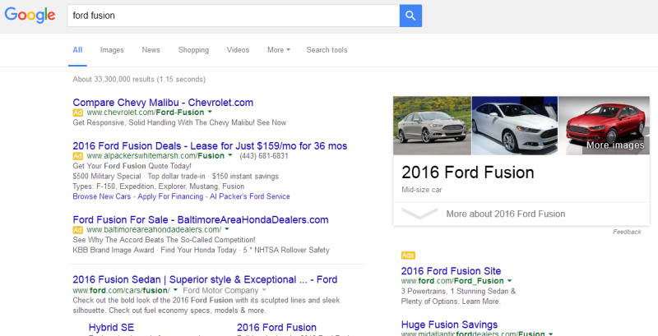Viewport: 658px width, 336px height.
Task: Click the Feedback link under knowledge panel
Action: tap(627, 232)
